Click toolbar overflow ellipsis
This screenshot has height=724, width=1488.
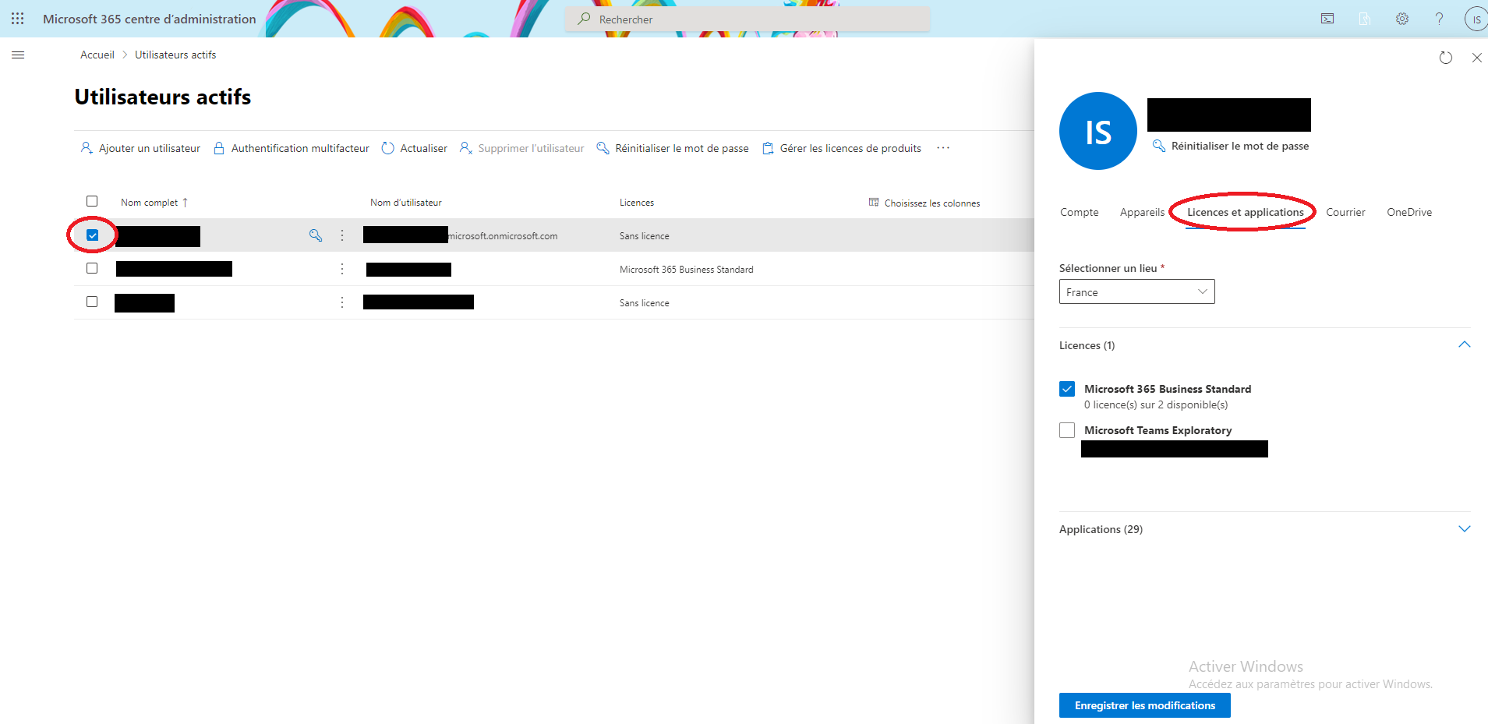tap(943, 148)
